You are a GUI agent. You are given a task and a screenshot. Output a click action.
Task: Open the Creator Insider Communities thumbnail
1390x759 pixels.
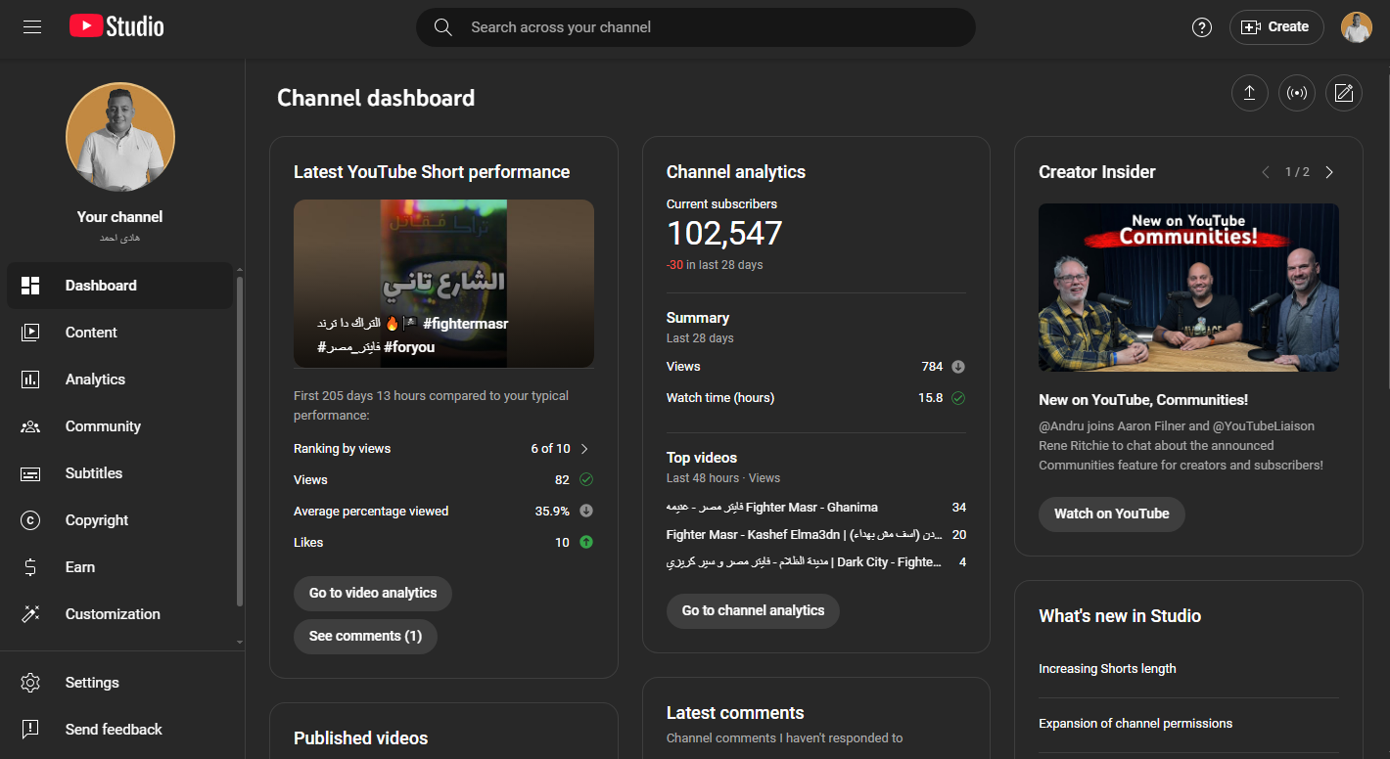1188,288
